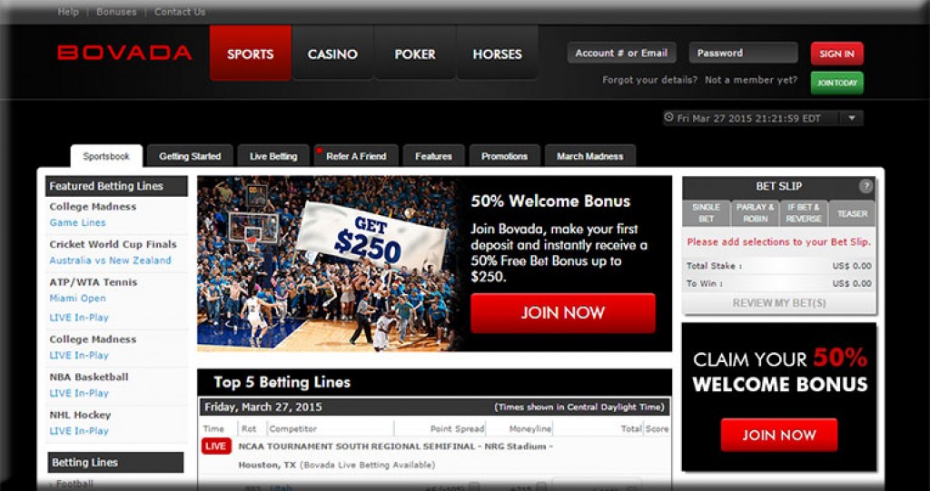Click the Competitor column header

coord(293,428)
